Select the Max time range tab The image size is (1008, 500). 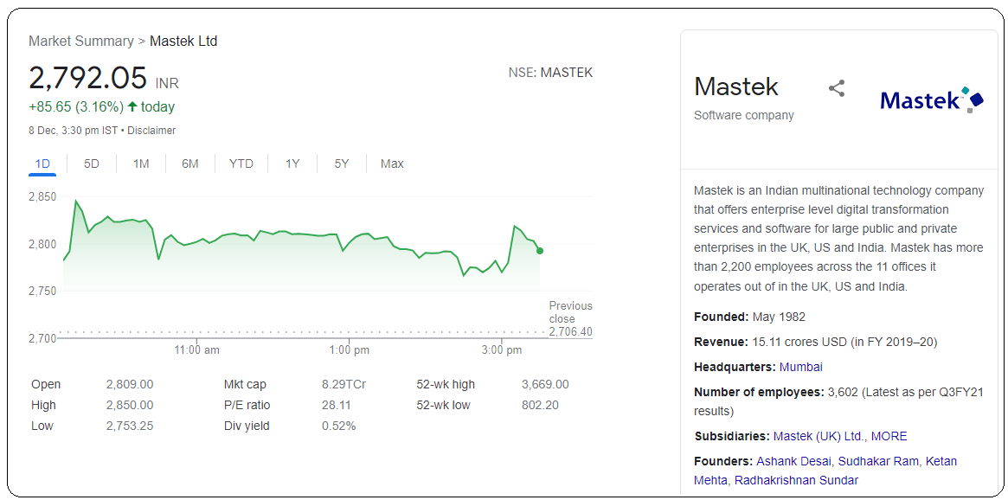pyautogui.click(x=392, y=163)
